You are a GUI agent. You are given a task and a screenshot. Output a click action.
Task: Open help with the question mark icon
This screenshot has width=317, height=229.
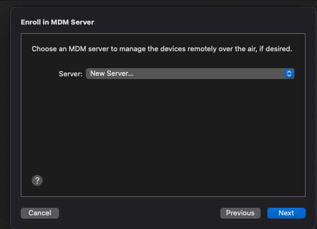tap(37, 180)
